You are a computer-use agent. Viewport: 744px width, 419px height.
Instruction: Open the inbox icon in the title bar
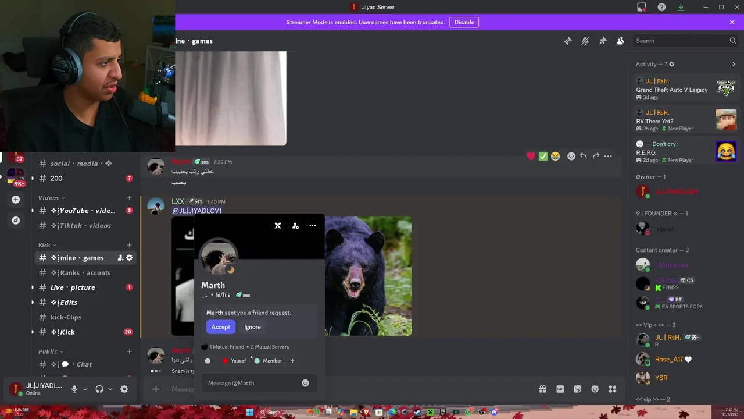[642, 7]
